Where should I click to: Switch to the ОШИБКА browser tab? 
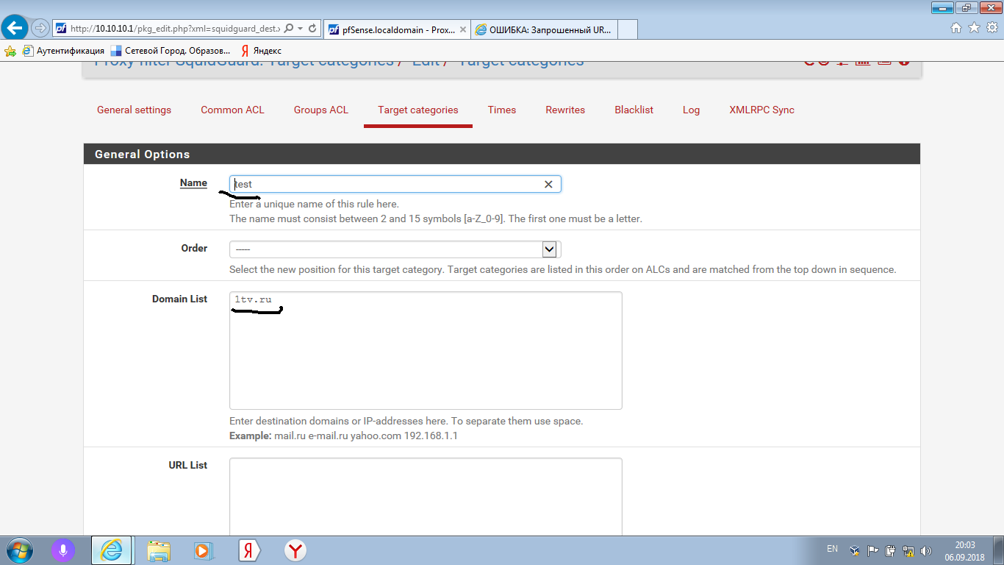tap(544, 29)
